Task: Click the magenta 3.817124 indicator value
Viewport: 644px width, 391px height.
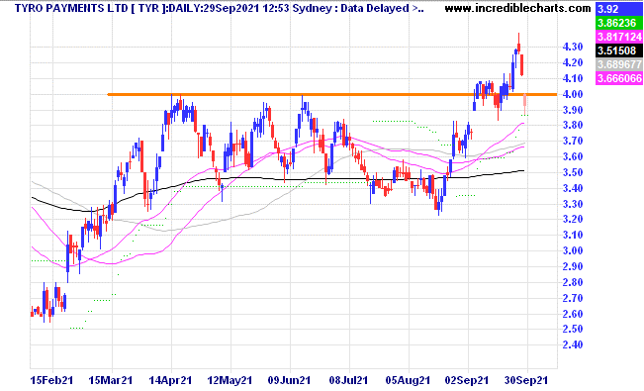Action: pos(619,37)
